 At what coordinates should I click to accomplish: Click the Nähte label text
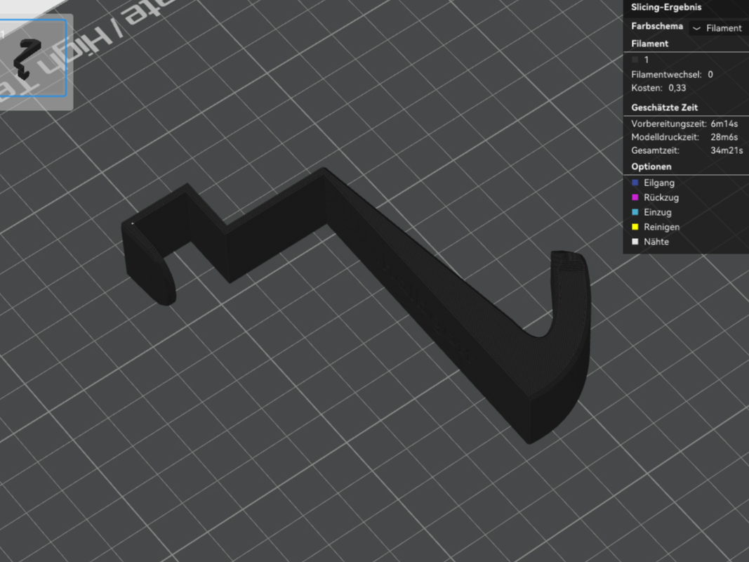pyautogui.click(x=656, y=242)
